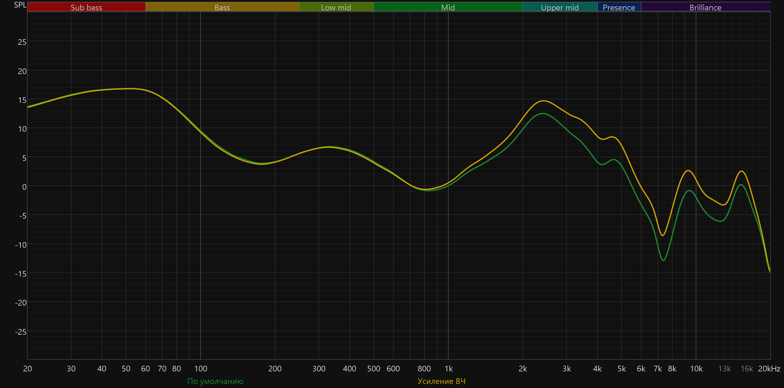Select the Presence band header

pyautogui.click(x=619, y=7)
